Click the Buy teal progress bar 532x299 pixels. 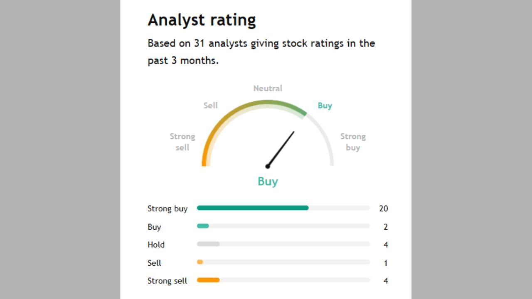203,226
